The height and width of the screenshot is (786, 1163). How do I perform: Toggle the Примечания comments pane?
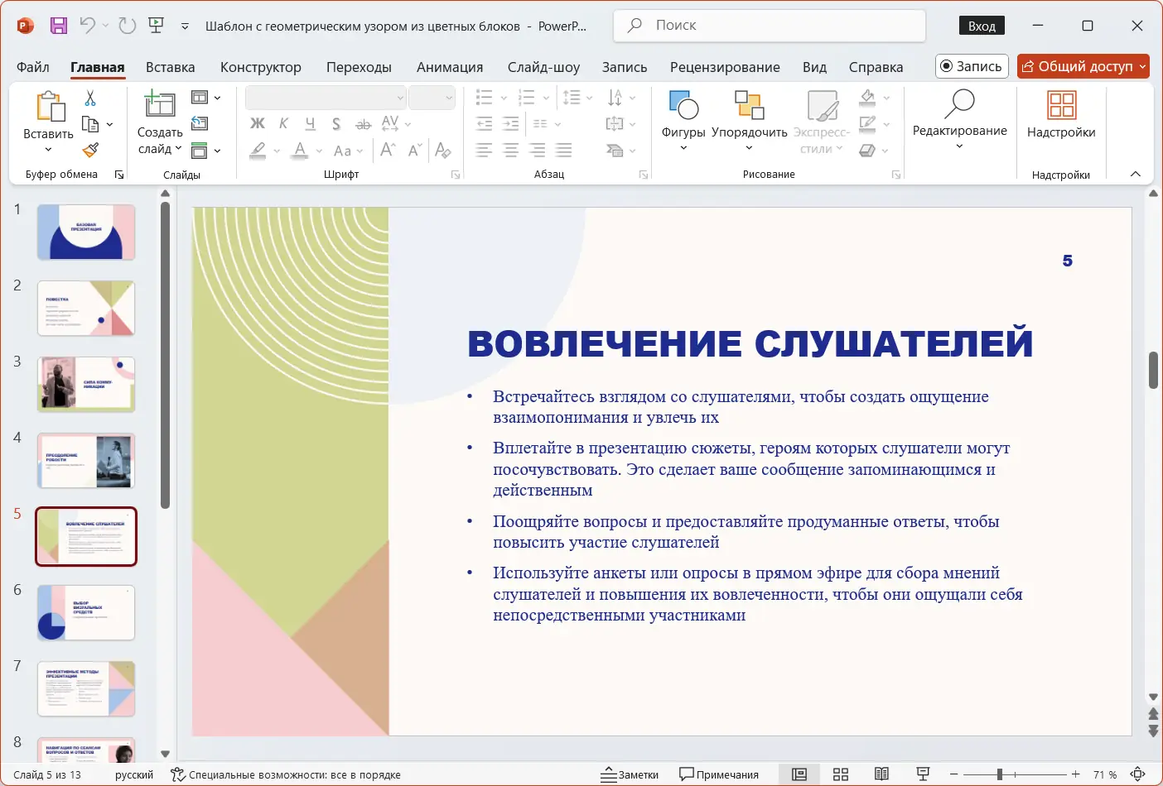[719, 774]
